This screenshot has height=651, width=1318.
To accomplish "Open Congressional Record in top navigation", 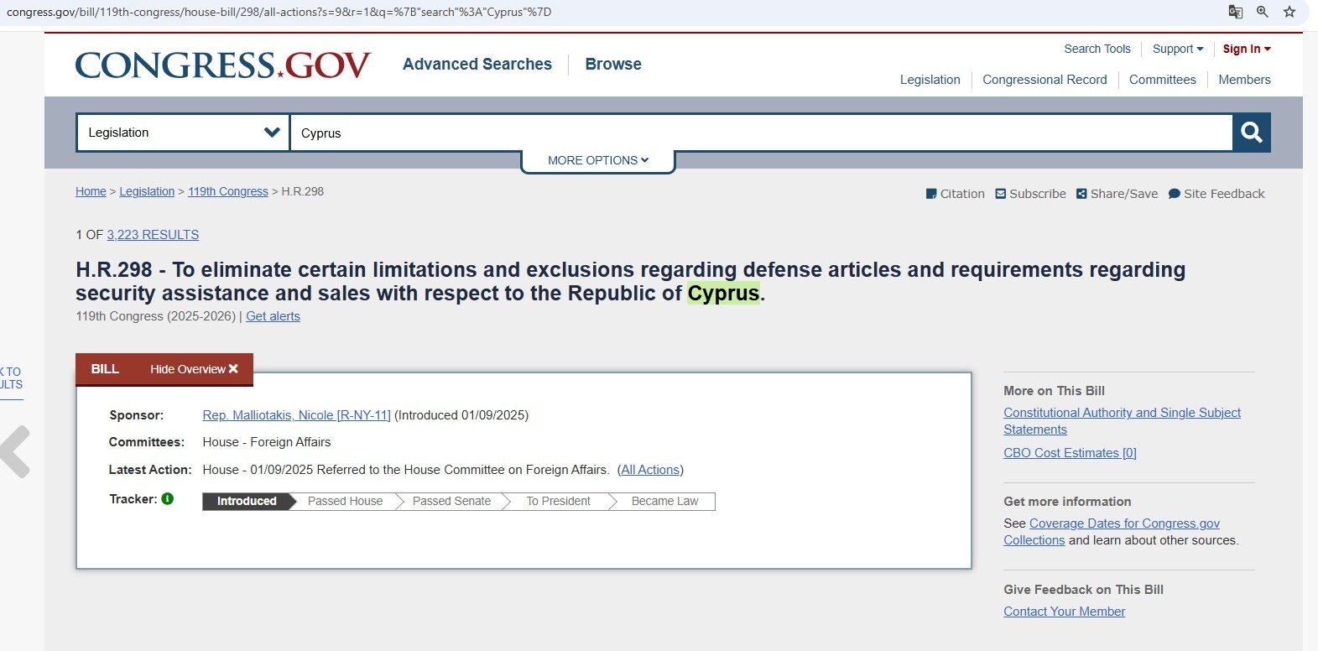I will coord(1045,80).
